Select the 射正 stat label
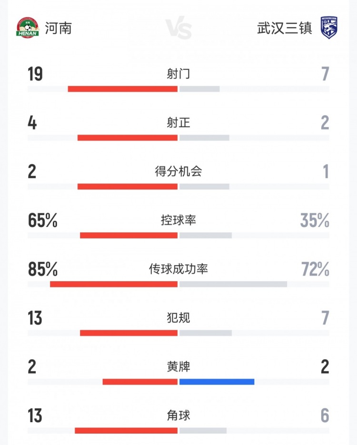The width and height of the screenshot is (357, 445). click(178, 123)
